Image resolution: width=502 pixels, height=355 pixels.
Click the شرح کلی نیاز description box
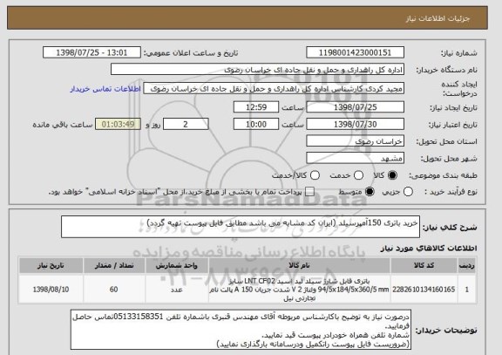[241, 227]
